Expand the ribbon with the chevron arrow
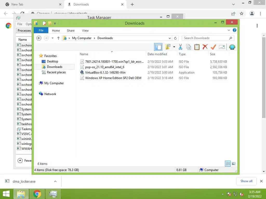Image resolution: width=266 pixels, height=199 pixels. click(x=229, y=30)
